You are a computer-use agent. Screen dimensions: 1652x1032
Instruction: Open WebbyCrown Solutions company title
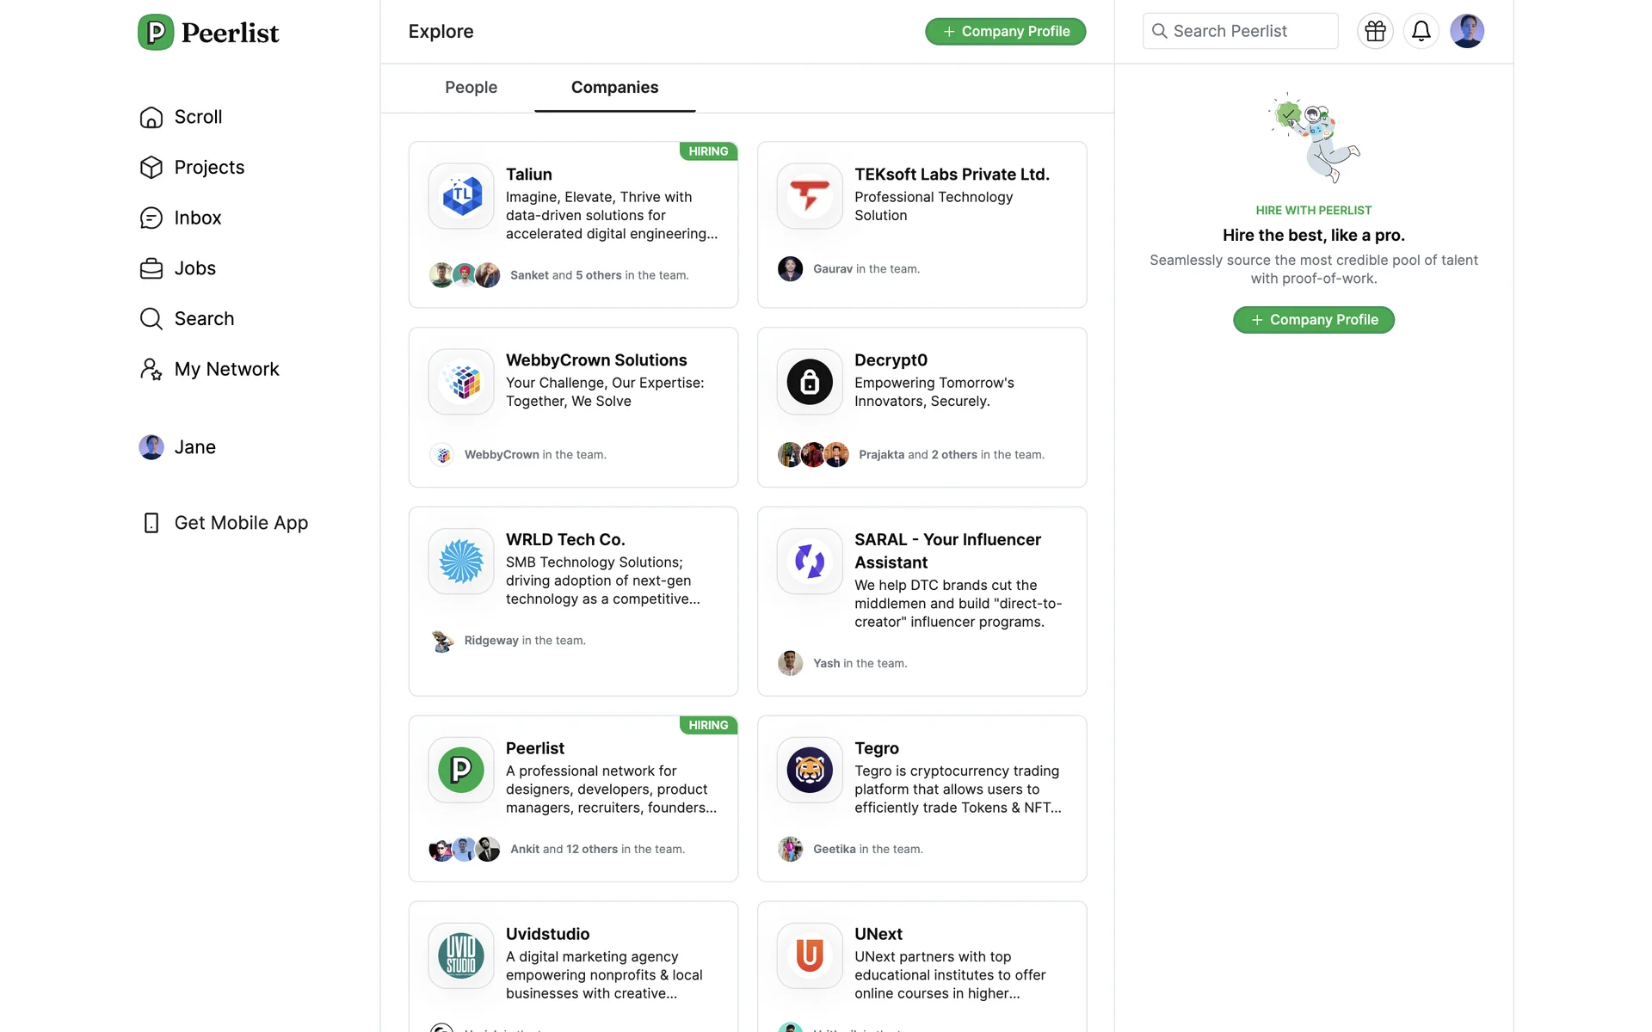pos(595,360)
